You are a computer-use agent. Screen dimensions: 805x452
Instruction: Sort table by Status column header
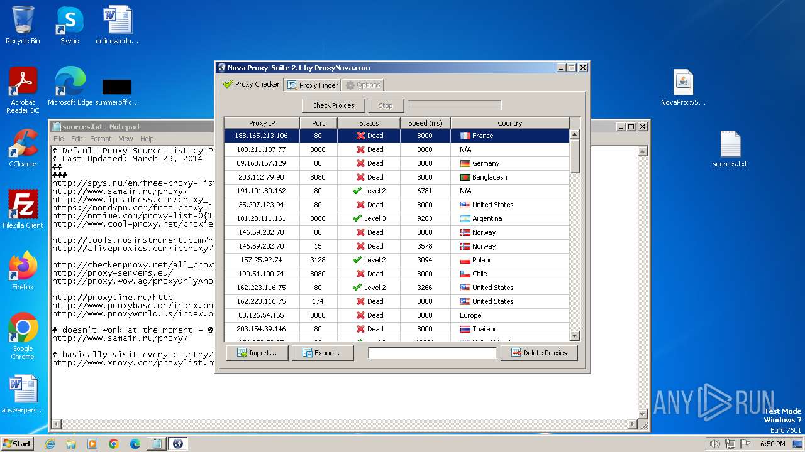coord(369,123)
